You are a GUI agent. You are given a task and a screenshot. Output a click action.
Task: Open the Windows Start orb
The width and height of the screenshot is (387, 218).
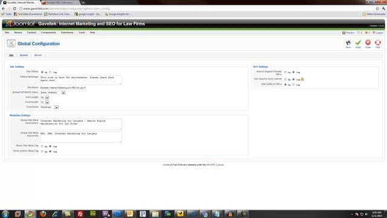tap(5, 214)
